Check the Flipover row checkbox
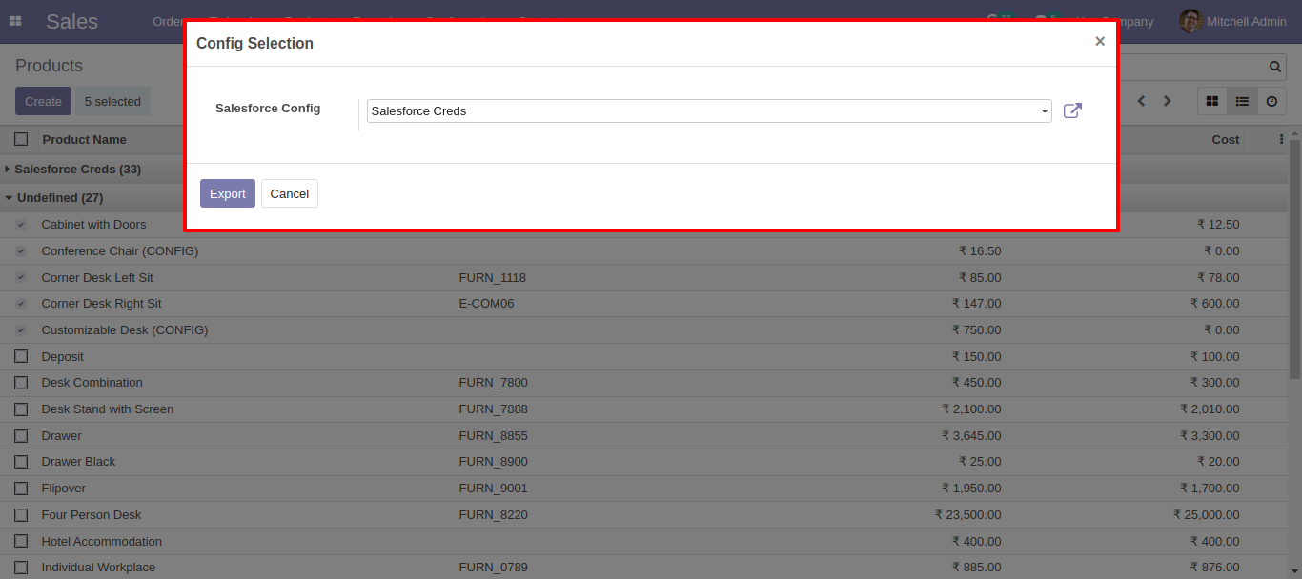 21,489
